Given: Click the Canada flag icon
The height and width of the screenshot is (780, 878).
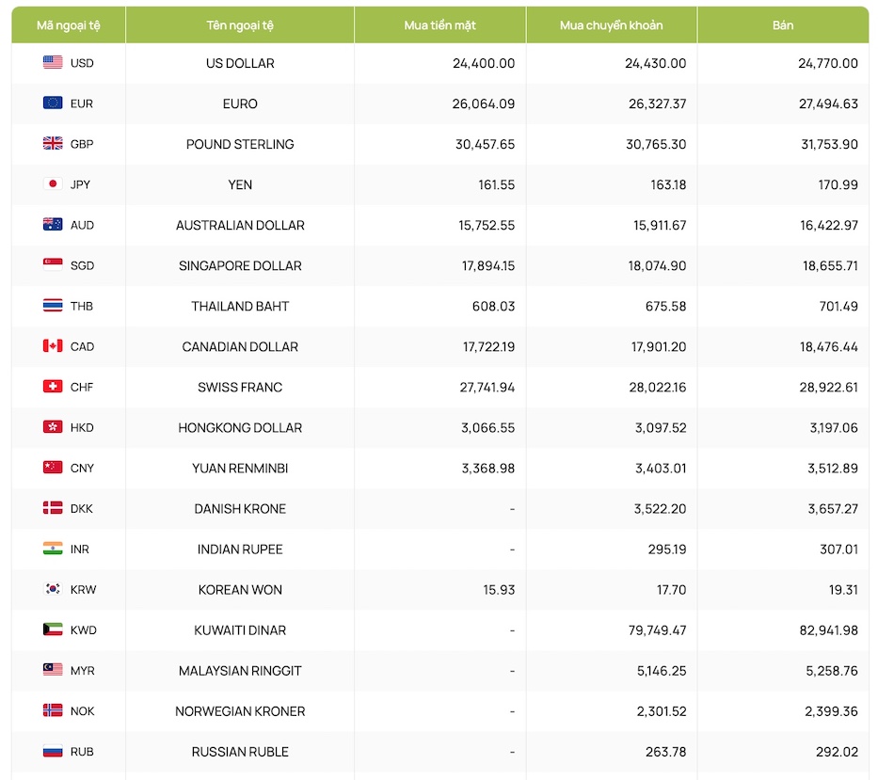Looking at the screenshot, I should pos(53,346).
